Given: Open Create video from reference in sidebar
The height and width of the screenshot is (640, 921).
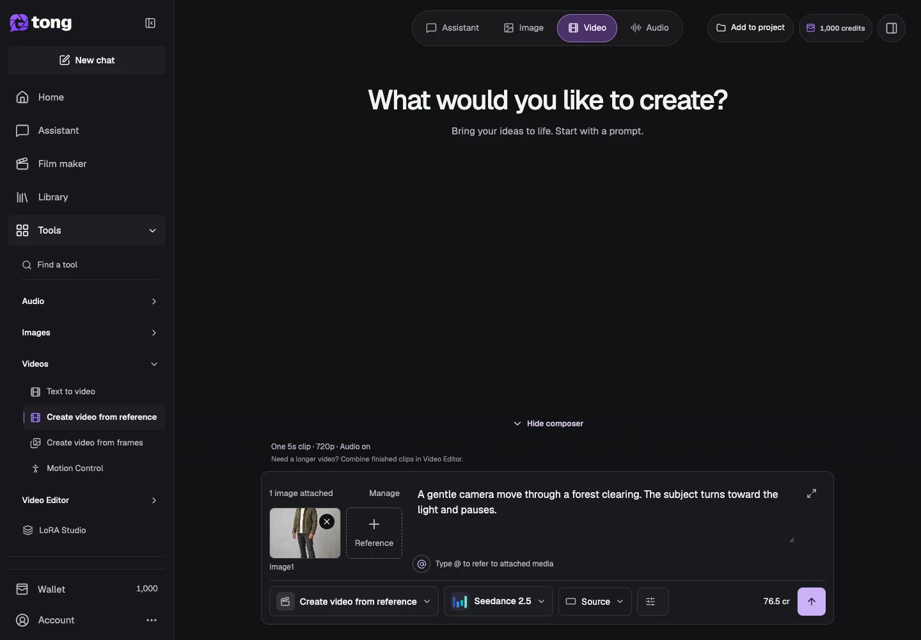Looking at the screenshot, I should (x=94, y=417).
